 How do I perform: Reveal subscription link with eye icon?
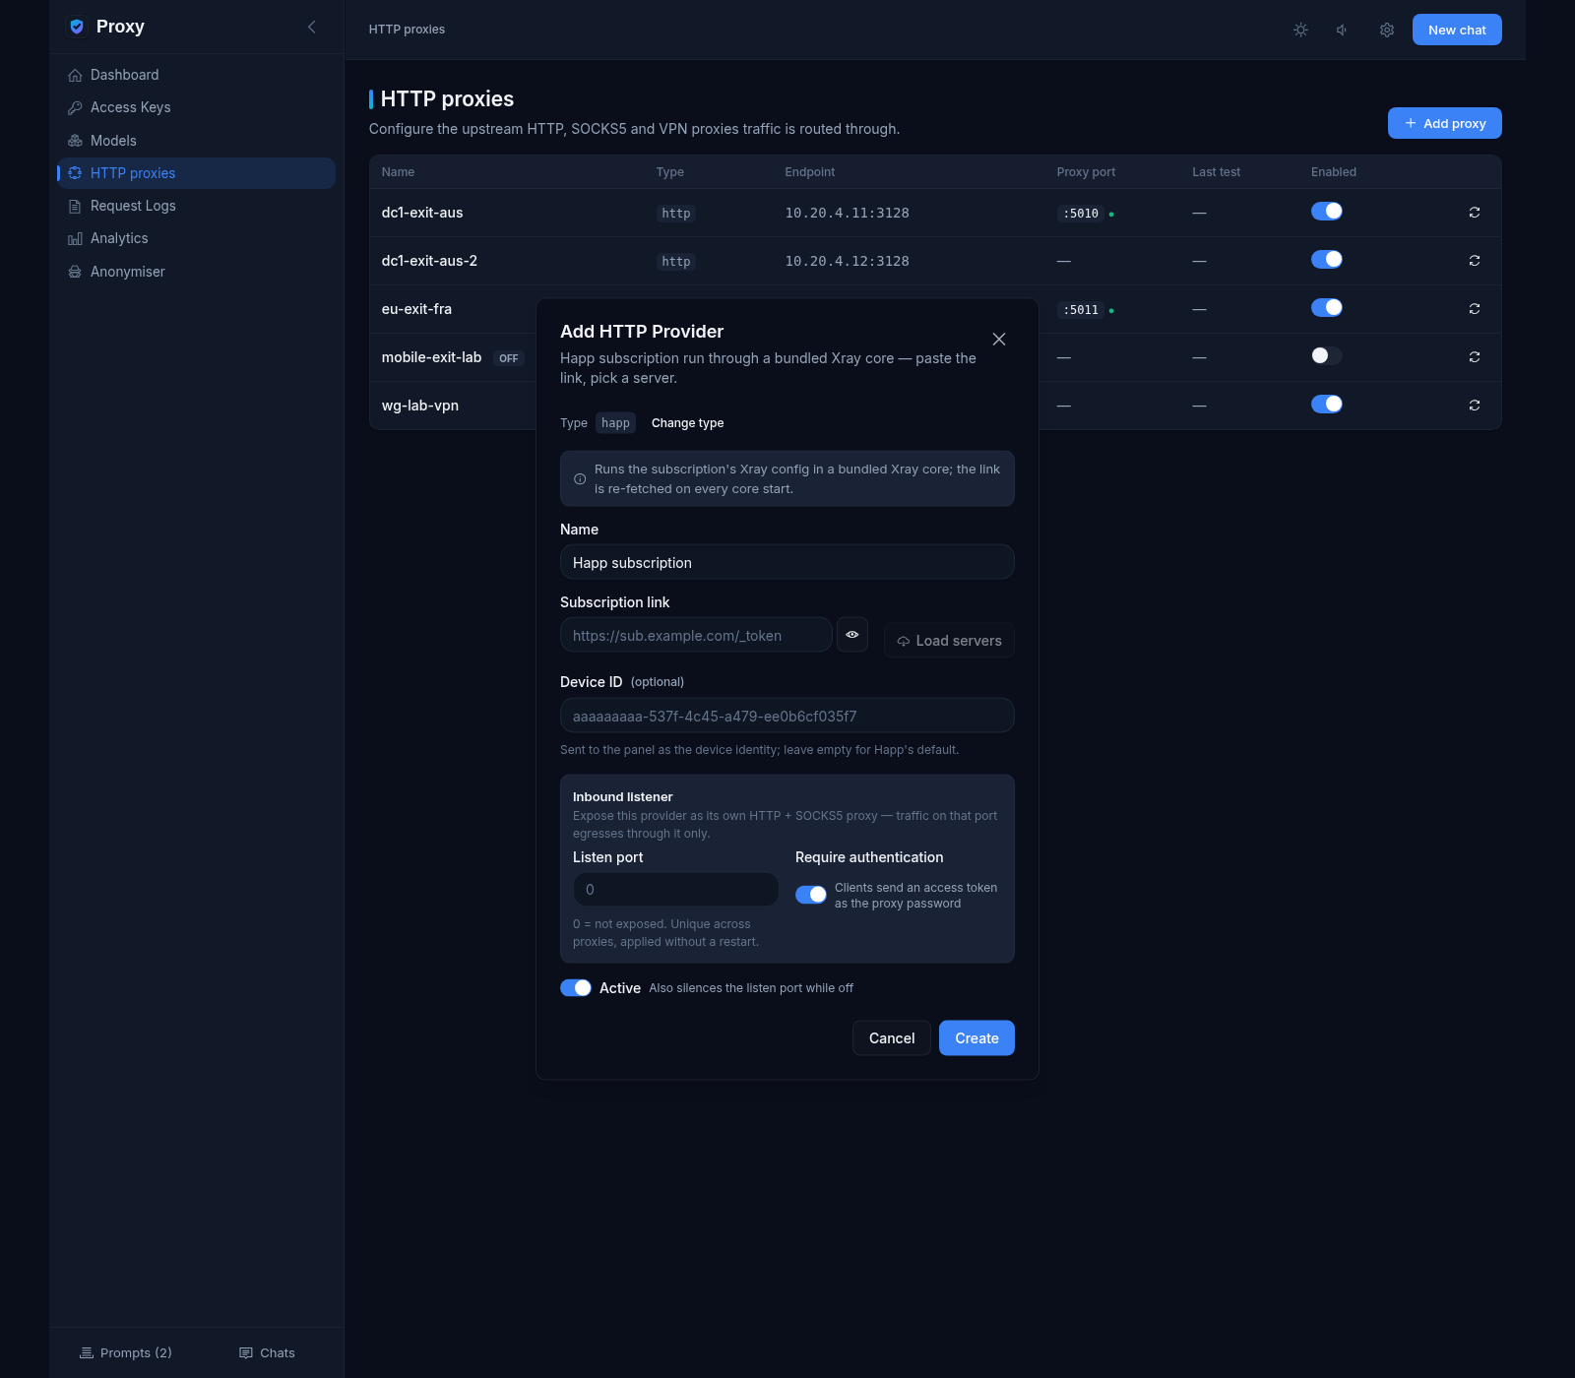(x=852, y=635)
